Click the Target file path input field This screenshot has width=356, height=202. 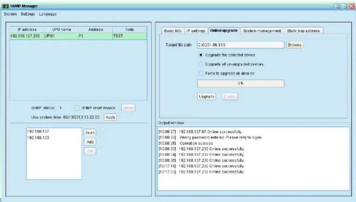[241, 45]
